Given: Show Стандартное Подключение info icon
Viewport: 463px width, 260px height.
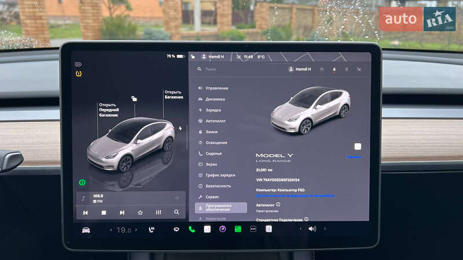Looking at the screenshot, I should point(307,220).
